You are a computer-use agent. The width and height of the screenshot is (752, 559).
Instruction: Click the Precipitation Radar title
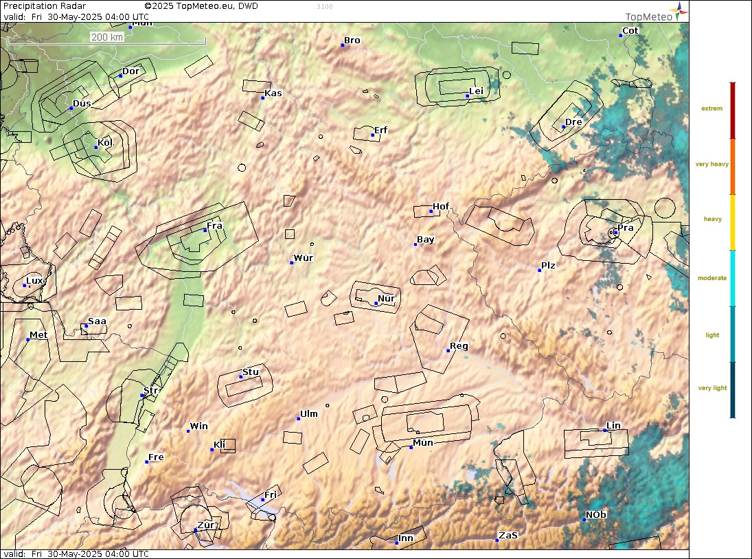coord(45,6)
